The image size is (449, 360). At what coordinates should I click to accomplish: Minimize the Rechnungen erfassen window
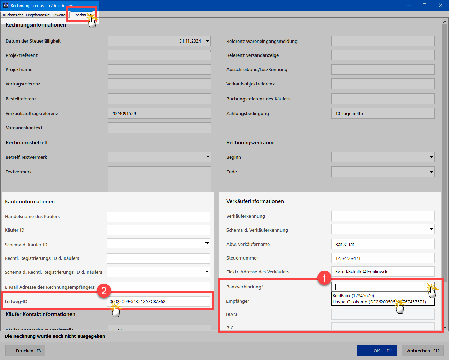pyautogui.click(x=409, y=5)
